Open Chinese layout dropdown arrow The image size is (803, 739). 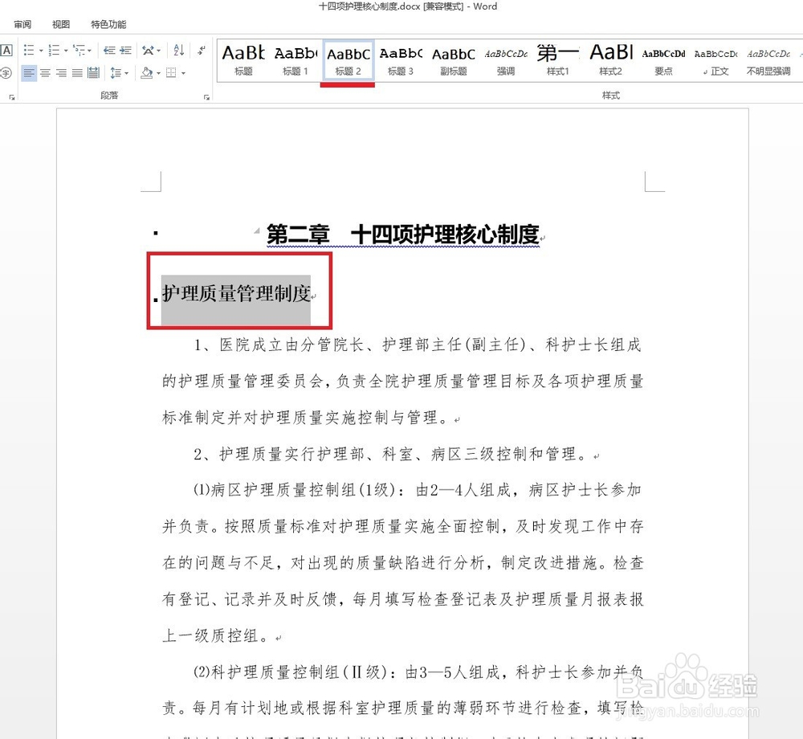[158, 50]
